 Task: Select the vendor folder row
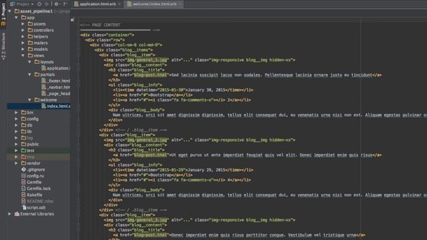tap(39, 163)
